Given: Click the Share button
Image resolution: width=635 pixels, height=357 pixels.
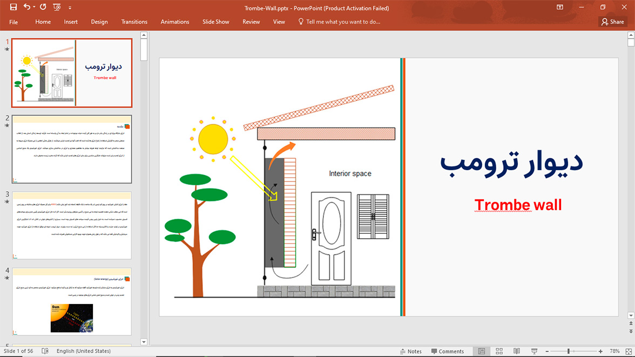Looking at the screenshot, I should 612,22.
